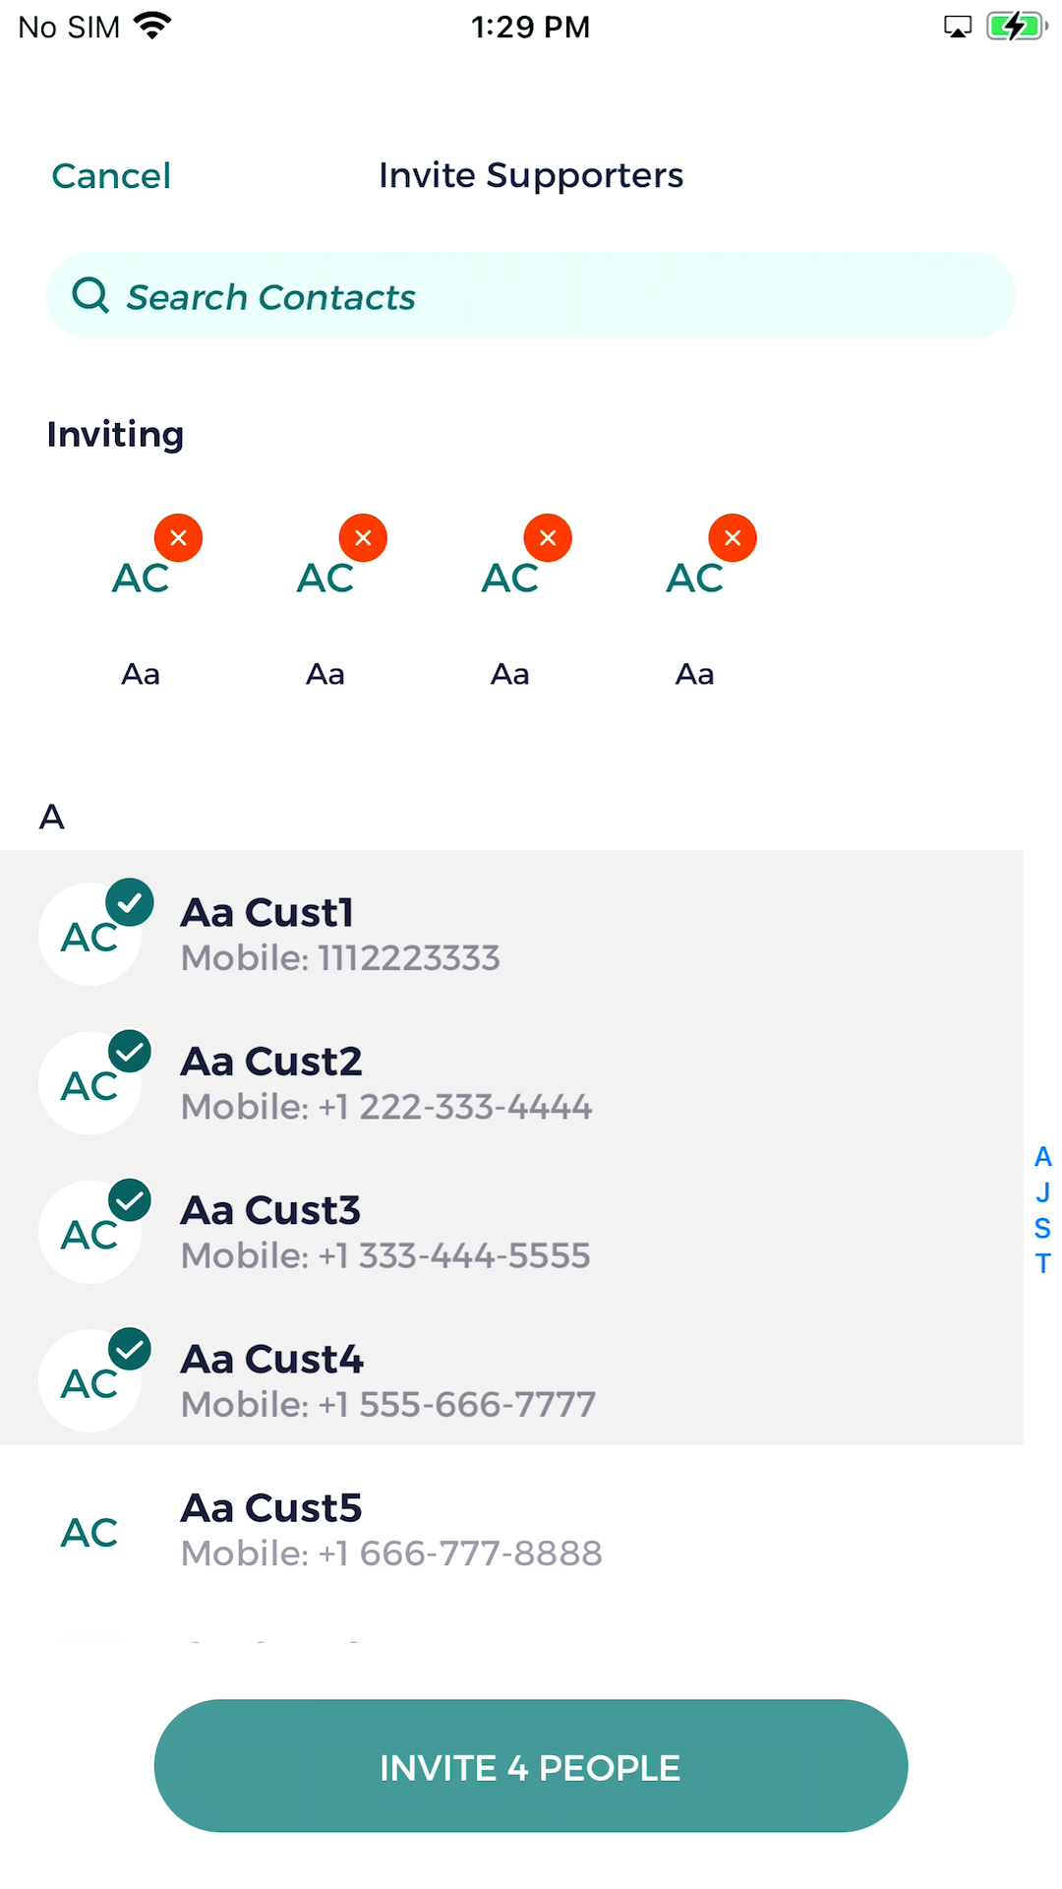Toggle off the Aa Cust4 checkmark
This screenshot has width=1062, height=1889.
tap(130, 1348)
